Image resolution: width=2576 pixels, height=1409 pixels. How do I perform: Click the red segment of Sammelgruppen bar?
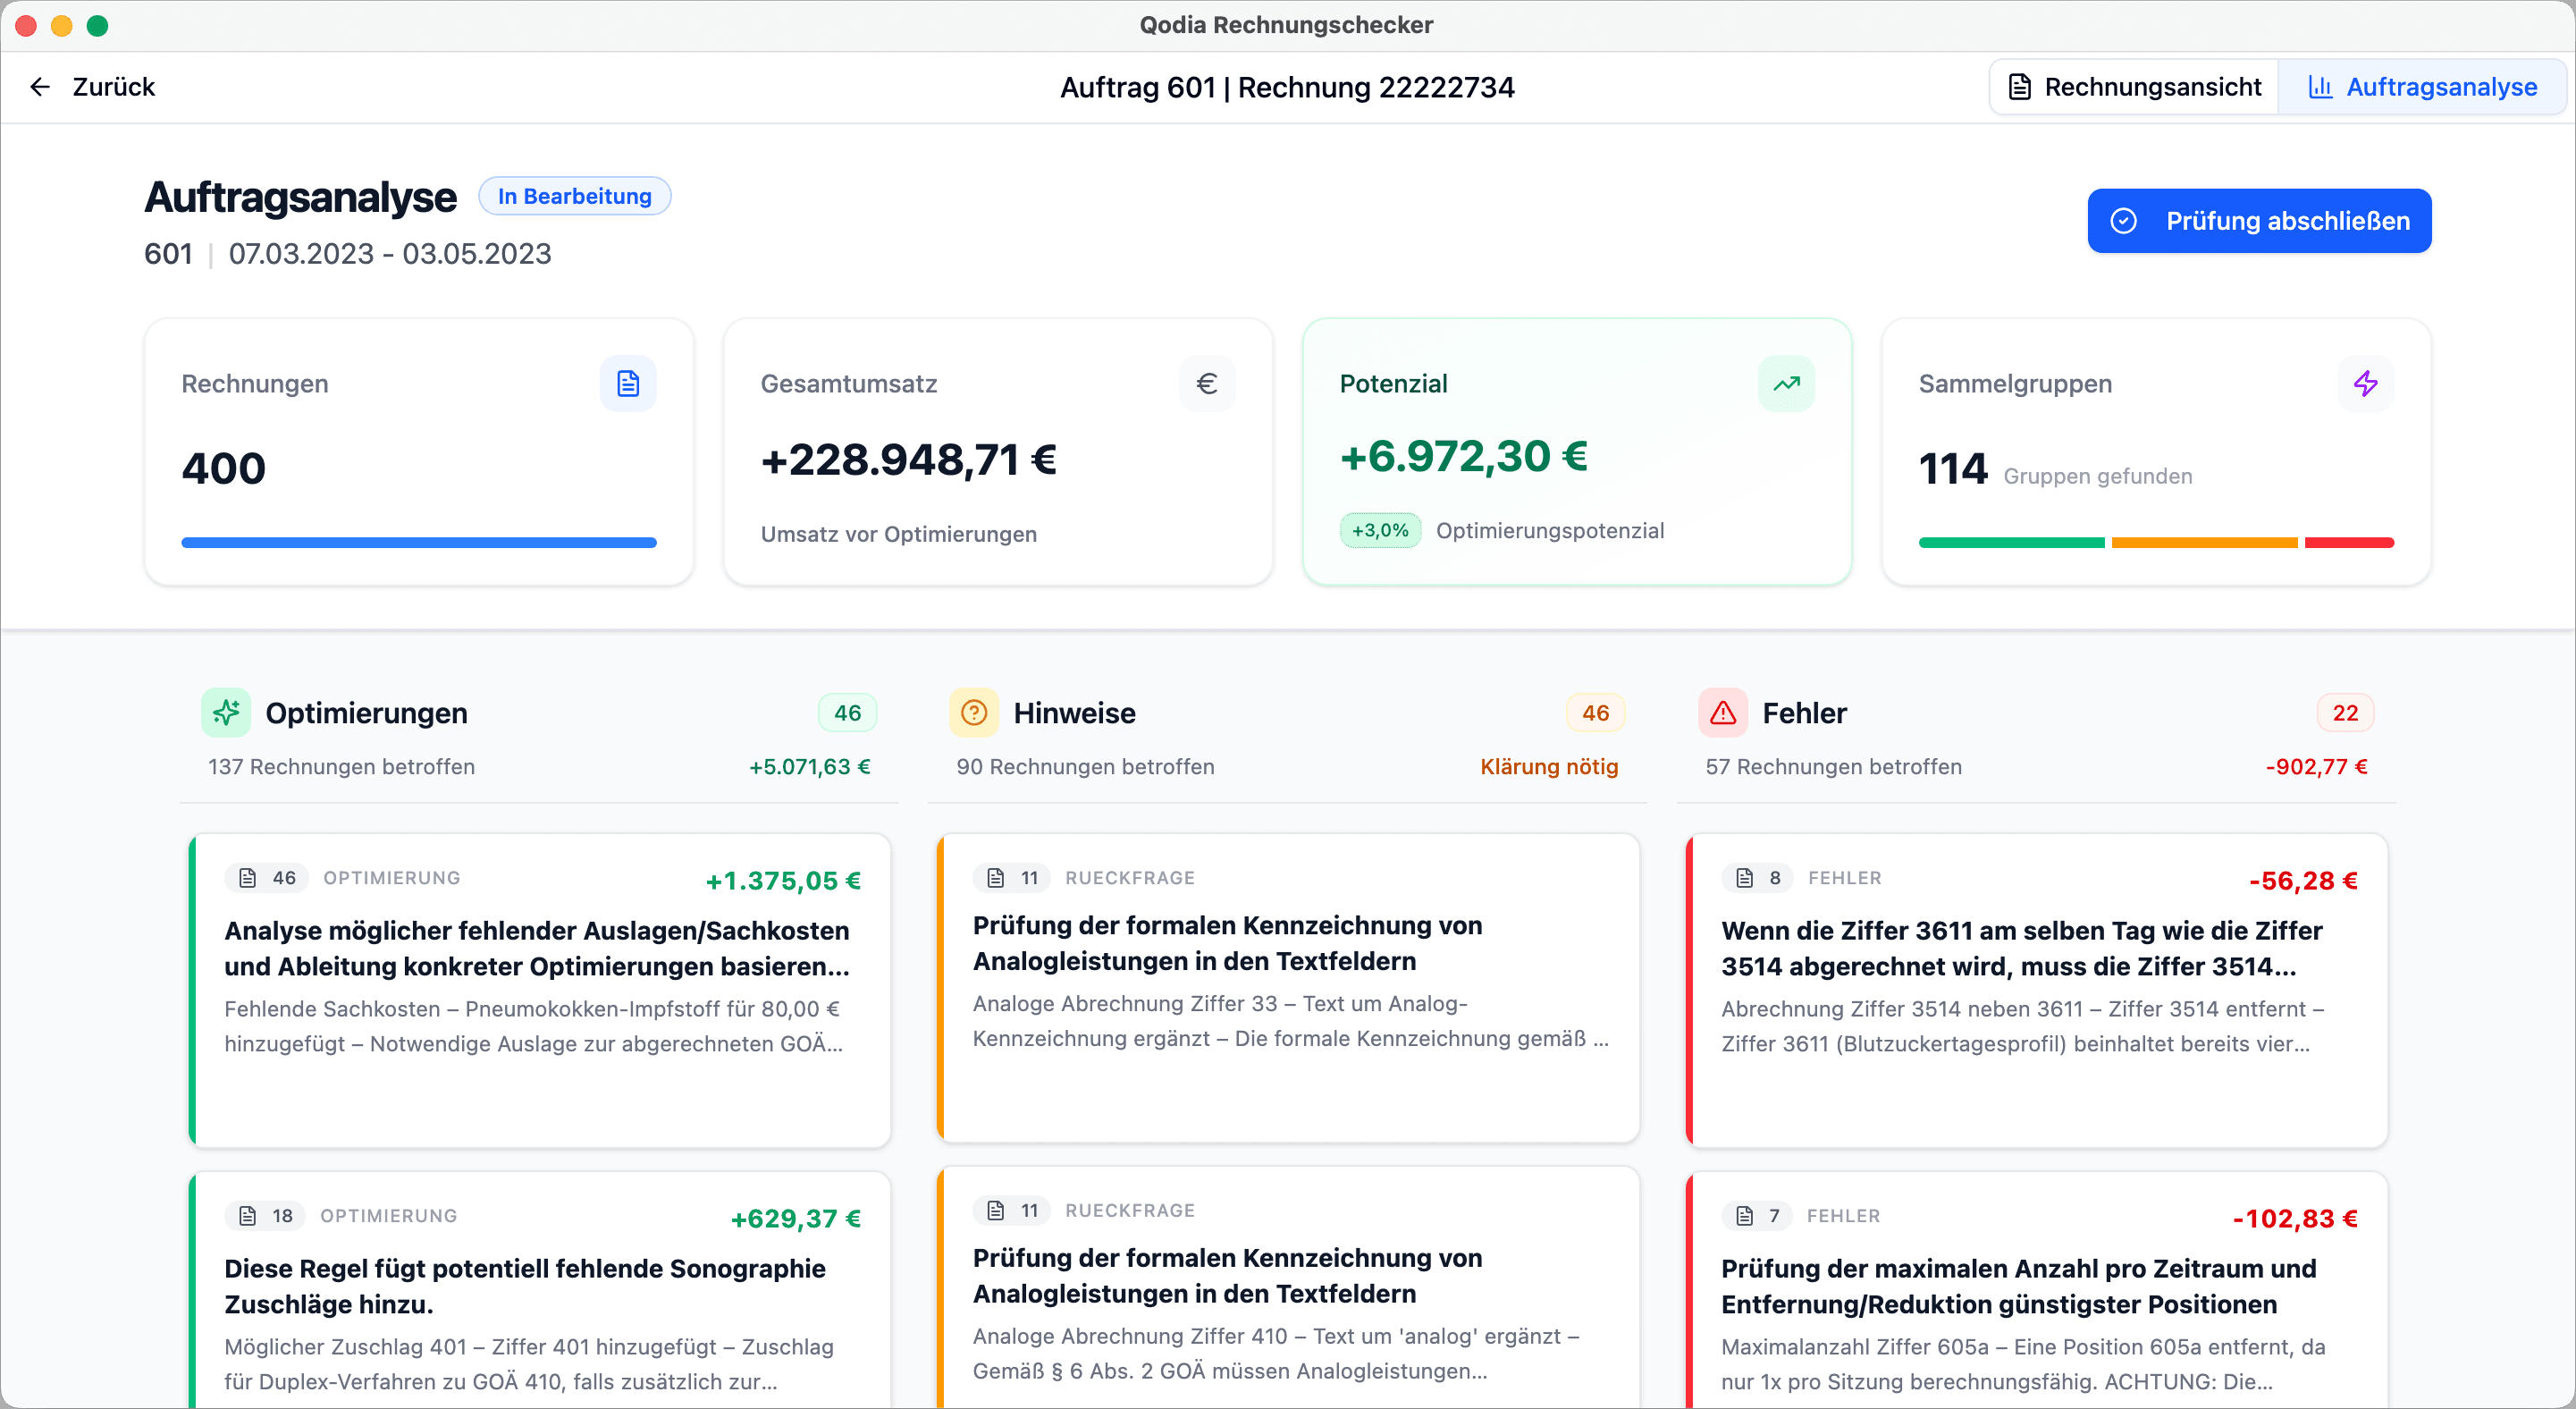click(x=2348, y=543)
